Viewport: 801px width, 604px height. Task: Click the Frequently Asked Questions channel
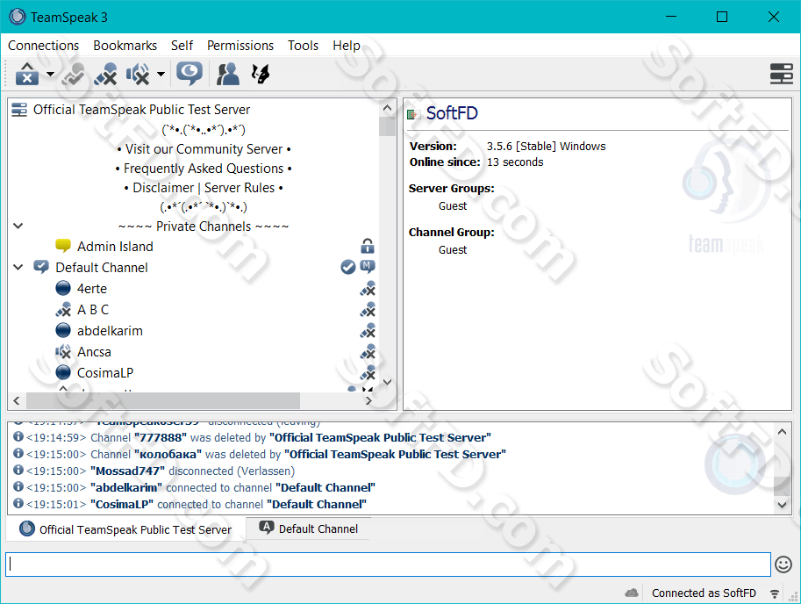coord(204,168)
